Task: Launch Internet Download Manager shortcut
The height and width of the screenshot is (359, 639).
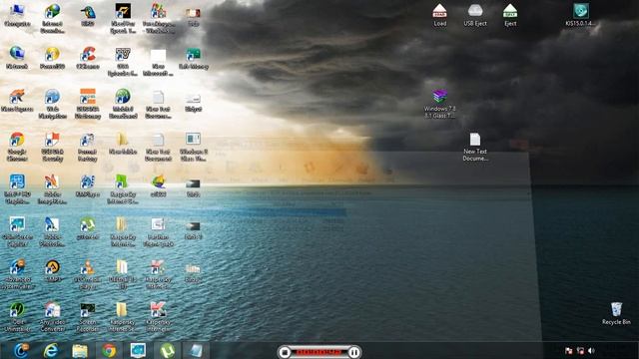Action: (52, 18)
